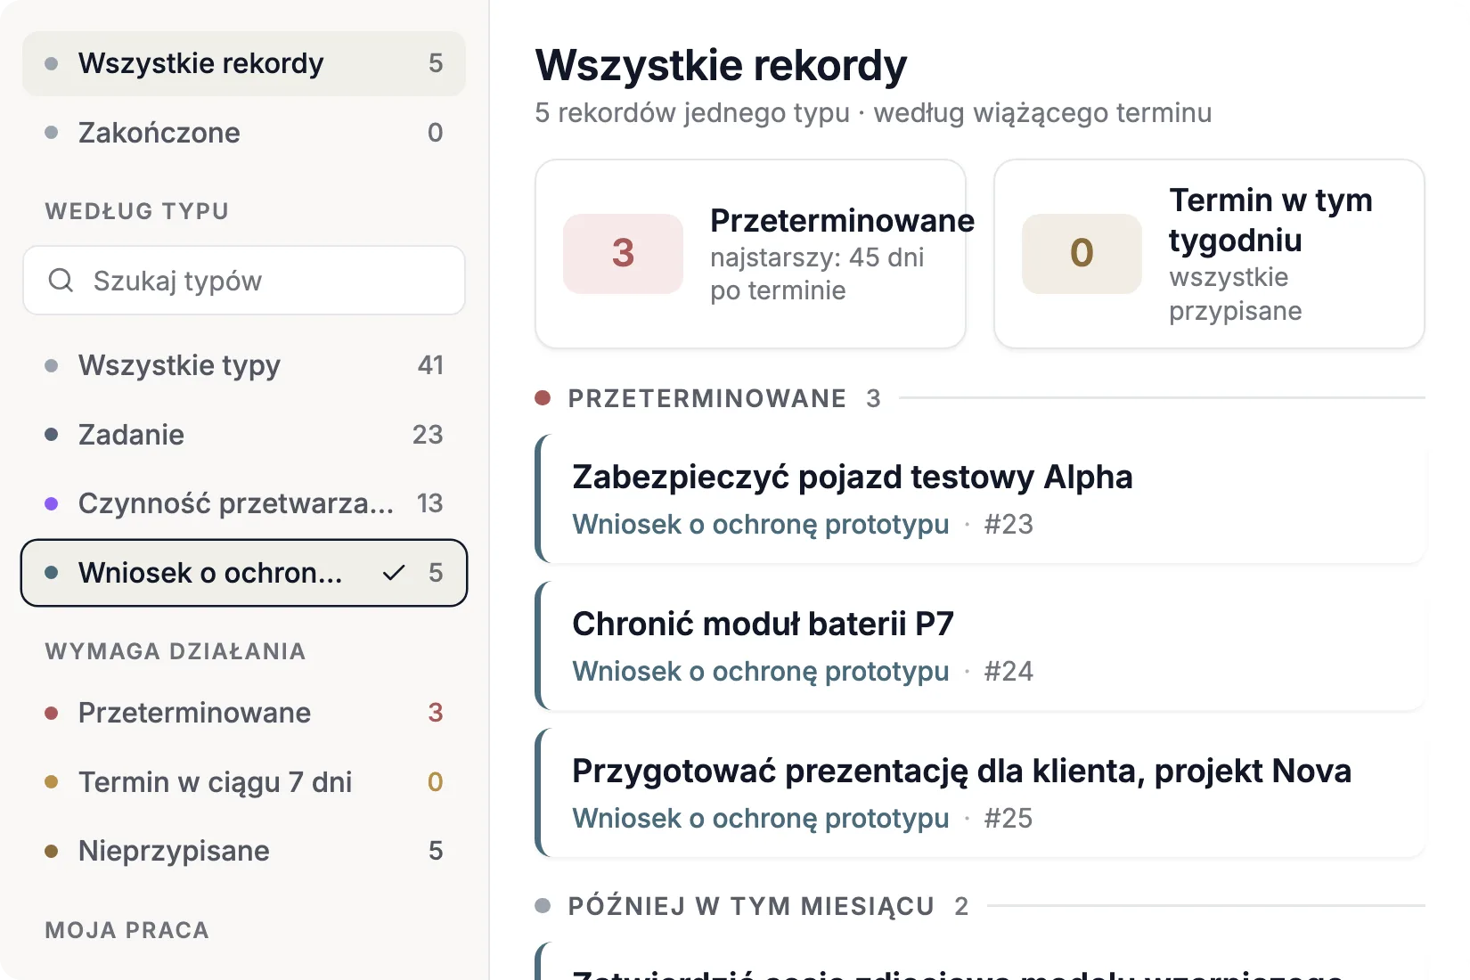The height and width of the screenshot is (980, 1470).
Task: Click the MOJA PRACA section label
Action: pyautogui.click(x=127, y=930)
